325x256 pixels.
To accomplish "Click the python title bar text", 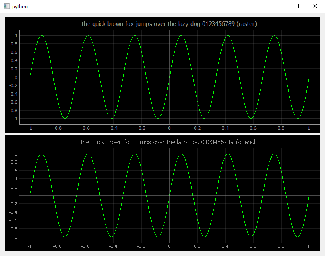I will coord(20,6).
